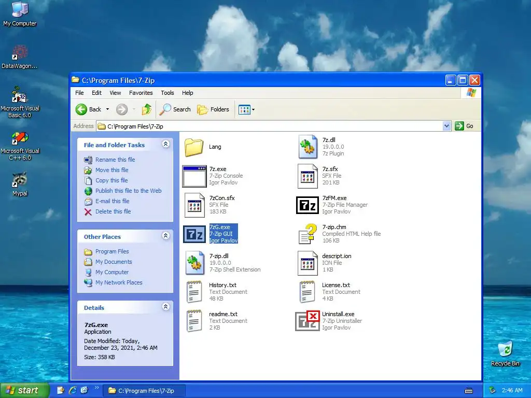This screenshot has height=398, width=531.
Task: Open the View menu
Action: point(115,93)
